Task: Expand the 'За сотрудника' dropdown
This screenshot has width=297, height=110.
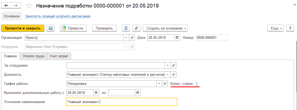Action: (168, 65)
